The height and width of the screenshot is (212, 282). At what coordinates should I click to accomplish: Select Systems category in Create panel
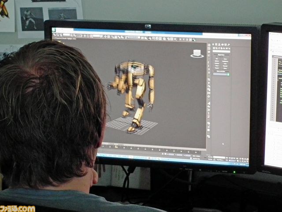tap(229, 49)
